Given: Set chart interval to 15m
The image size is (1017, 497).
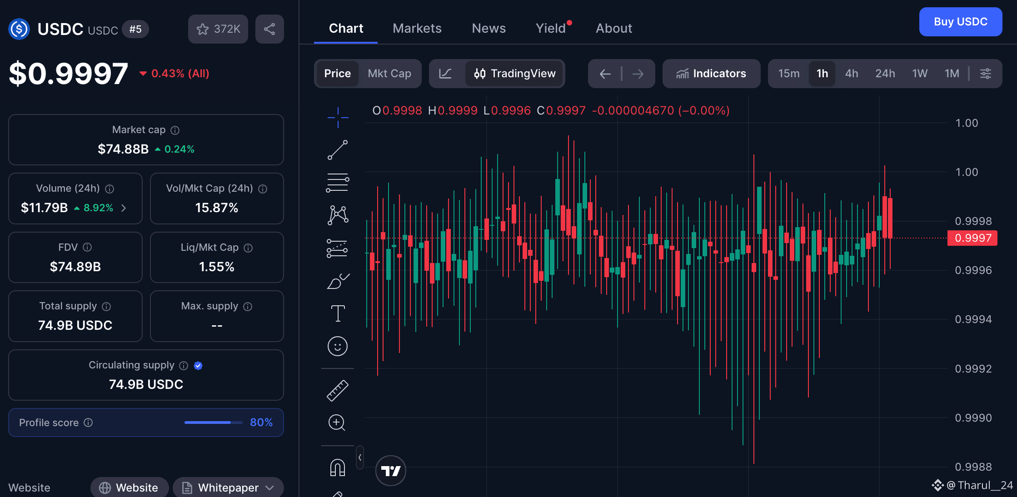Looking at the screenshot, I should pyautogui.click(x=789, y=74).
